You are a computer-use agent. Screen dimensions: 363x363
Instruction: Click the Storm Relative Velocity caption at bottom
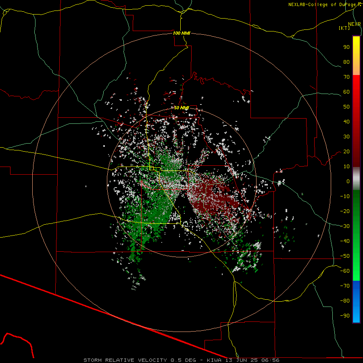tap(181, 360)
